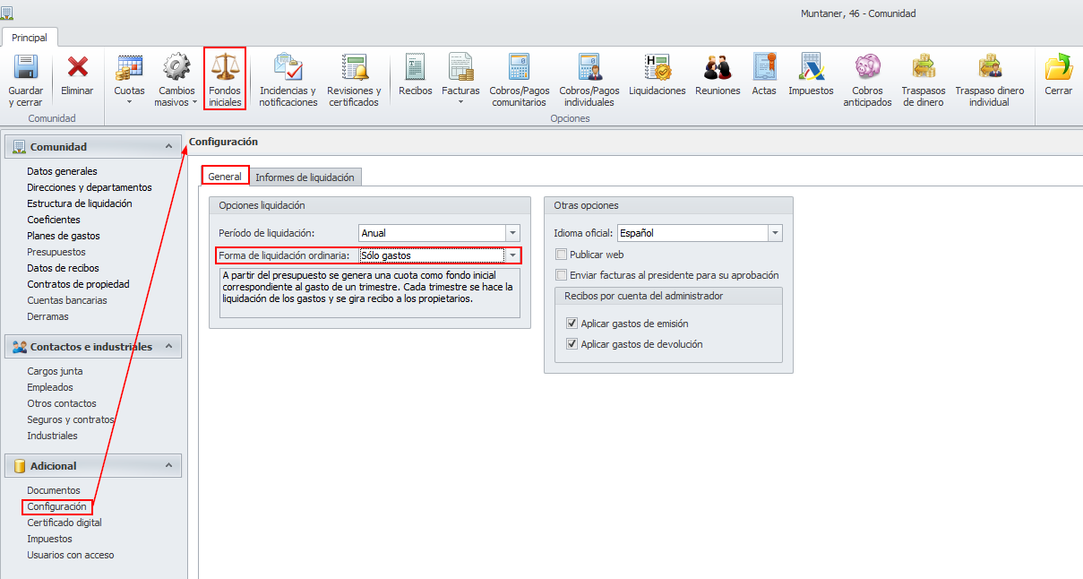Open Datos de recibos
Image resolution: width=1083 pixels, height=579 pixels.
pos(63,268)
